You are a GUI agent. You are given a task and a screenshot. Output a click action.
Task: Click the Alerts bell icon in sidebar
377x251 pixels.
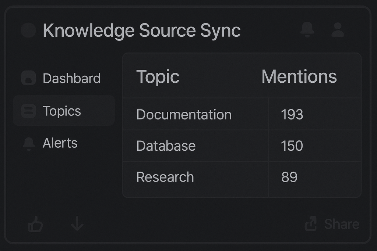coord(28,143)
